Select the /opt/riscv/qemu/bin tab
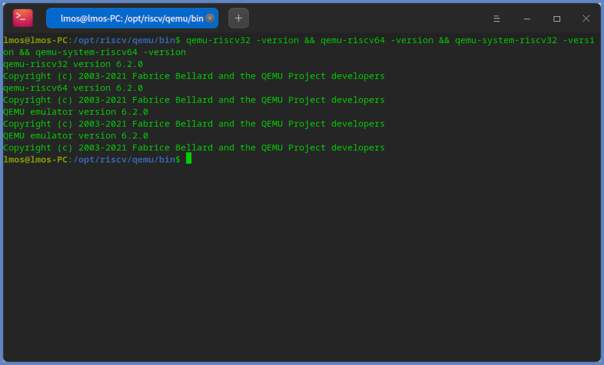 131,19
